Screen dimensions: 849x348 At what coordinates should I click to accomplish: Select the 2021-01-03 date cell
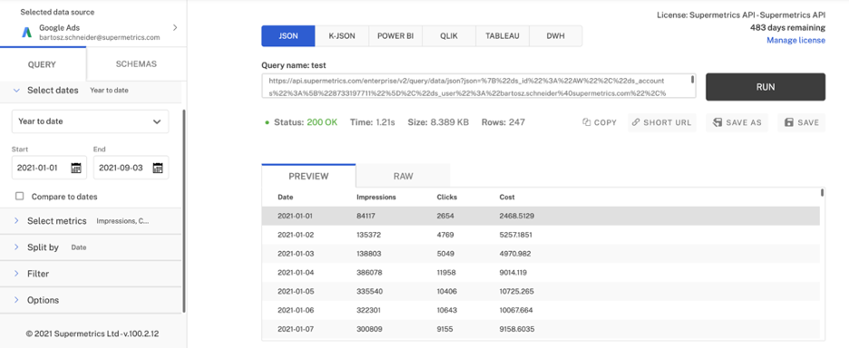[296, 253]
